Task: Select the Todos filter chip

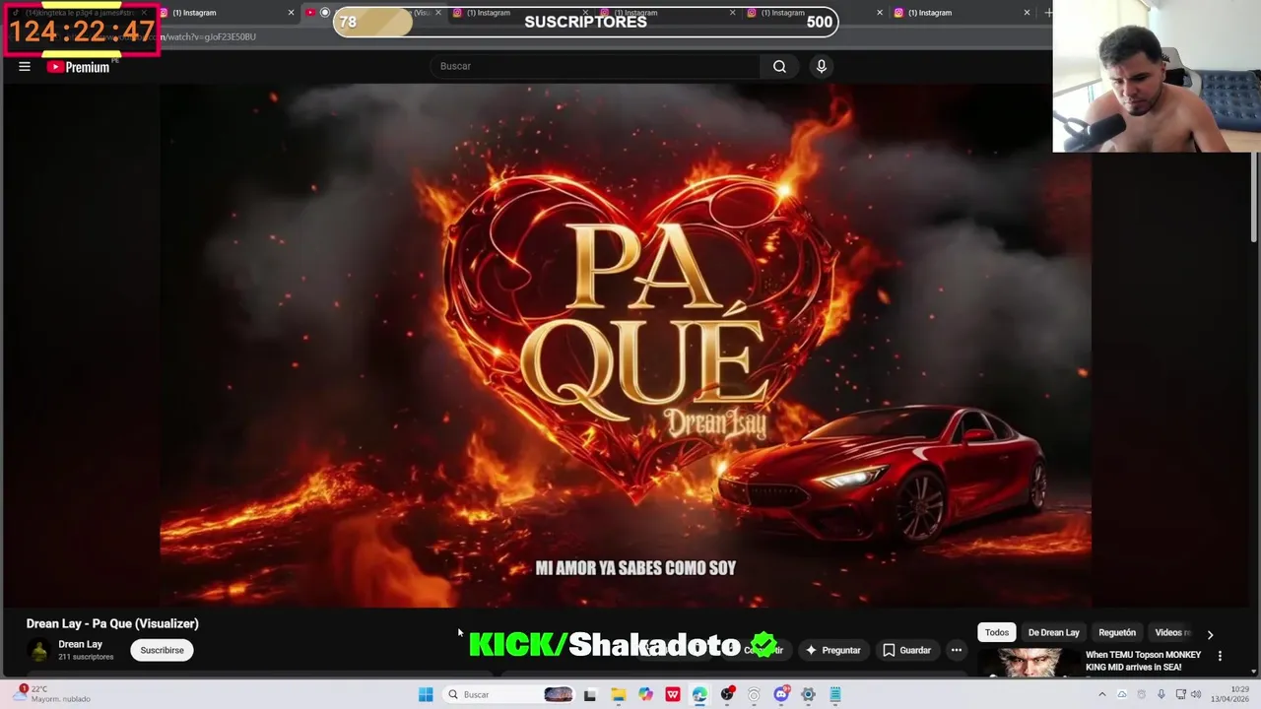Action: pyautogui.click(x=997, y=632)
